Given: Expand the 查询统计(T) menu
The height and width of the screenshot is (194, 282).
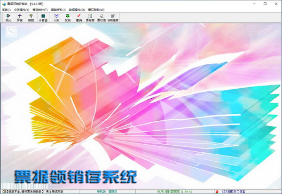Looking at the screenshot, I should click(x=40, y=9).
